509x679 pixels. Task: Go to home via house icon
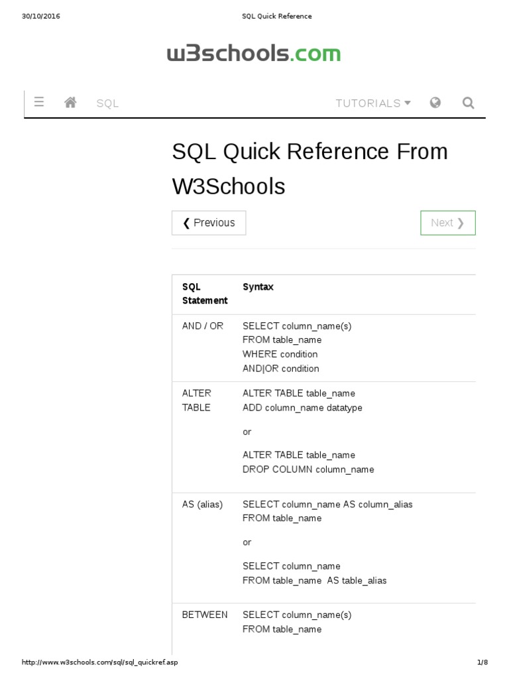pos(70,102)
